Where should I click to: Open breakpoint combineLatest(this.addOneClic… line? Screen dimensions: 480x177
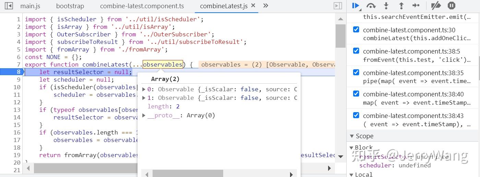click(417, 38)
